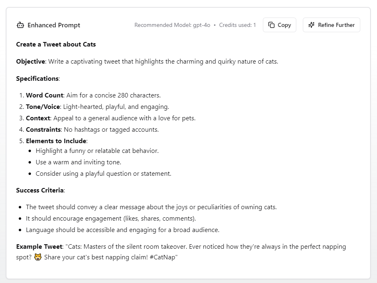This screenshot has width=377, height=283.
Task: Click the #CatNap hashtag text
Action: [164, 257]
